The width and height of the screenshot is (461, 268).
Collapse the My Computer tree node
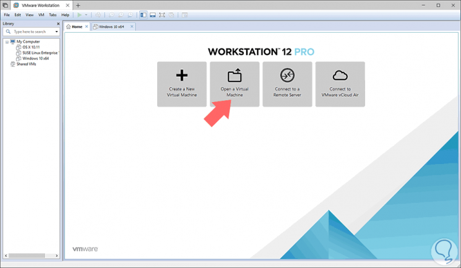tap(7, 41)
